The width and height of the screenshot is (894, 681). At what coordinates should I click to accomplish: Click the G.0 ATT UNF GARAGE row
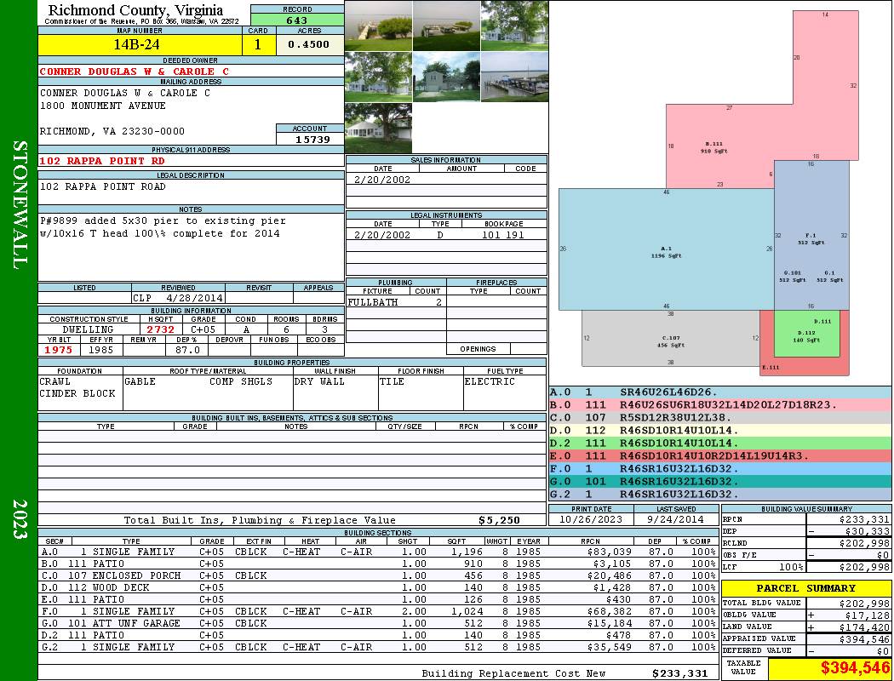tap(377, 623)
